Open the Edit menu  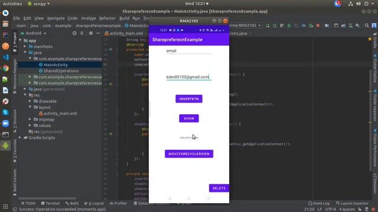pos(27,18)
